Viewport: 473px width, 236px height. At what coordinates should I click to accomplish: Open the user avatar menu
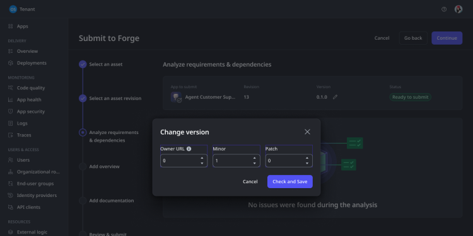point(458,9)
